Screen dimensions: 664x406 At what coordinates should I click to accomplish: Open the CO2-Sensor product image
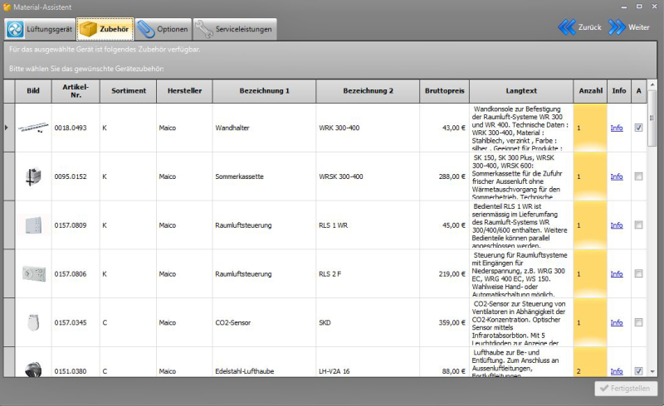tap(33, 322)
